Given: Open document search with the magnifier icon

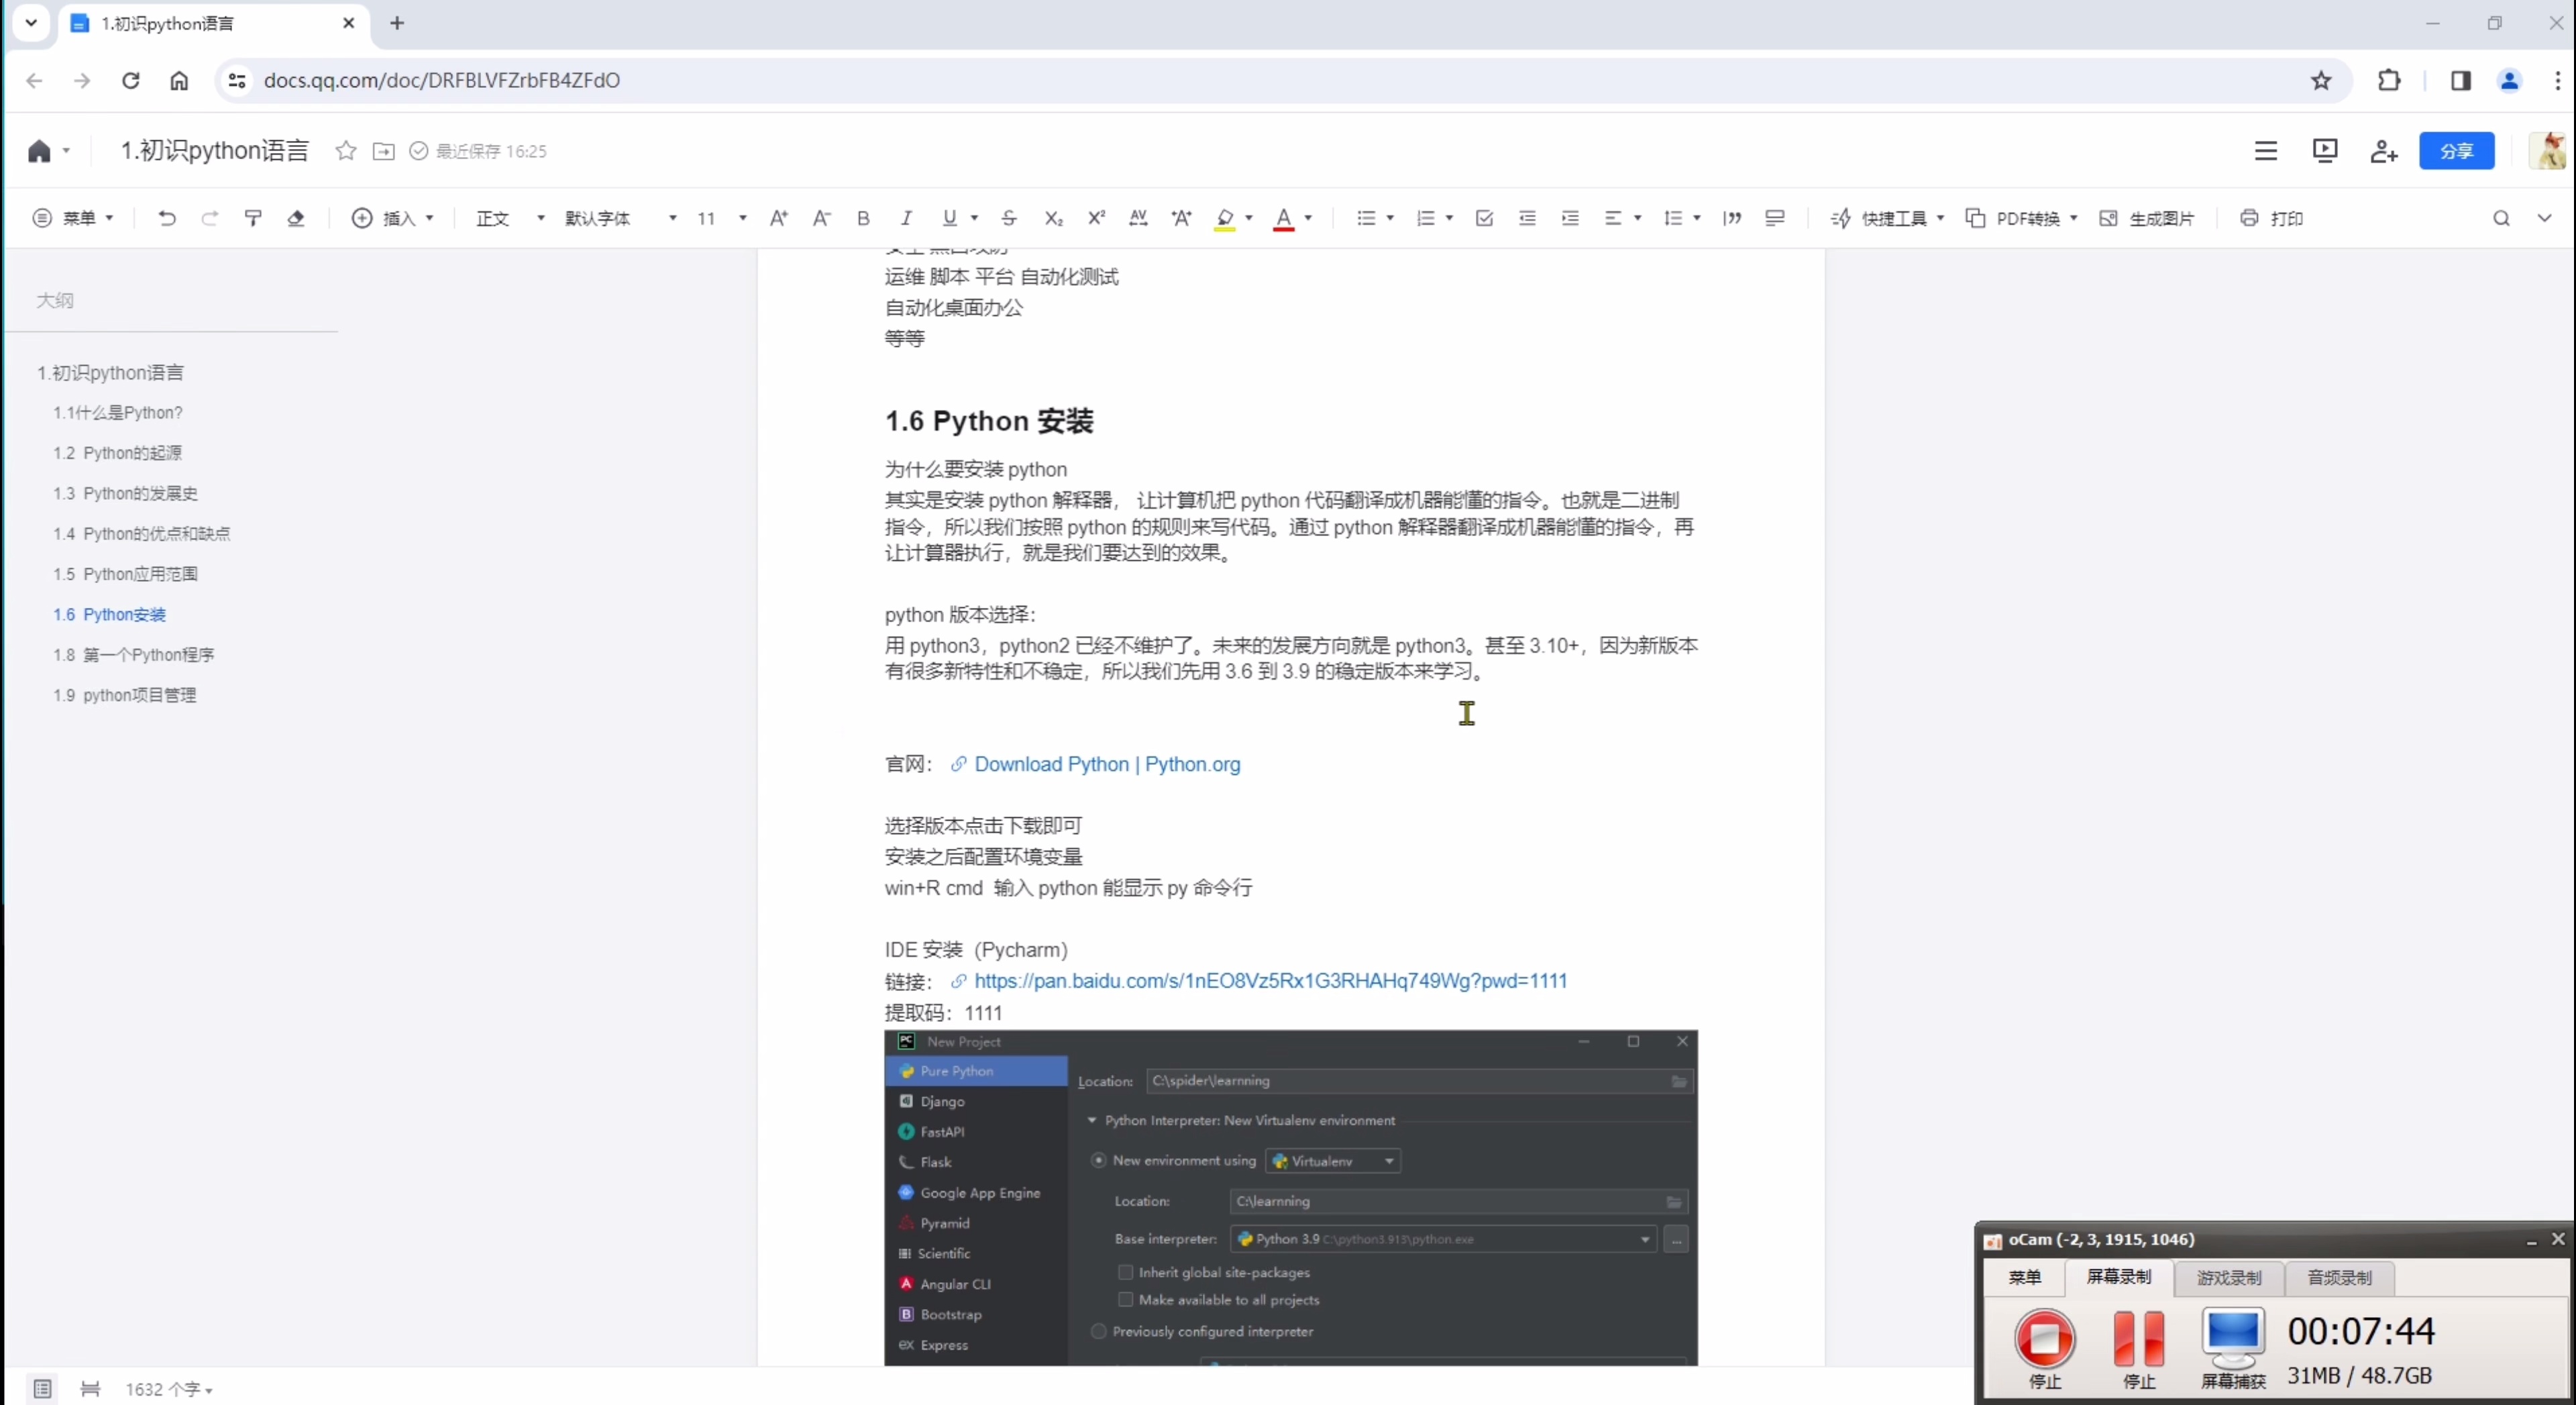Looking at the screenshot, I should tap(2502, 218).
